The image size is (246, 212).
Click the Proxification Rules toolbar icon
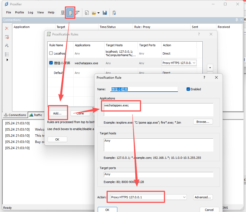pyautogui.click(x=70, y=13)
